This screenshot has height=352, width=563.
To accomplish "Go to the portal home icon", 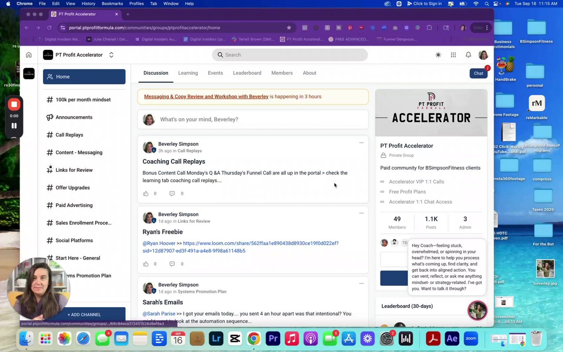I will pos(29,55).
